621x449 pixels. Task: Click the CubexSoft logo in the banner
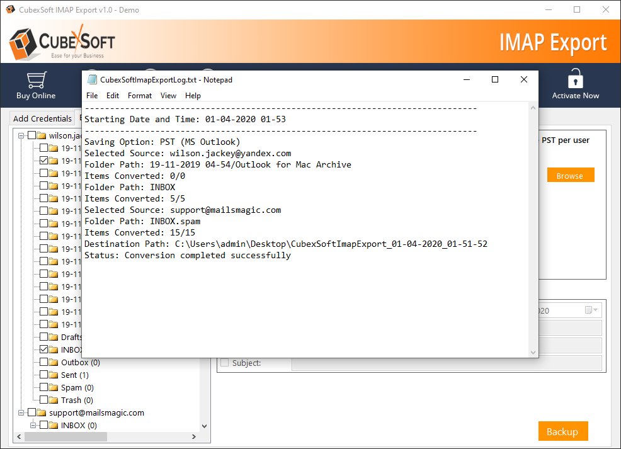(x=62, y=43)
